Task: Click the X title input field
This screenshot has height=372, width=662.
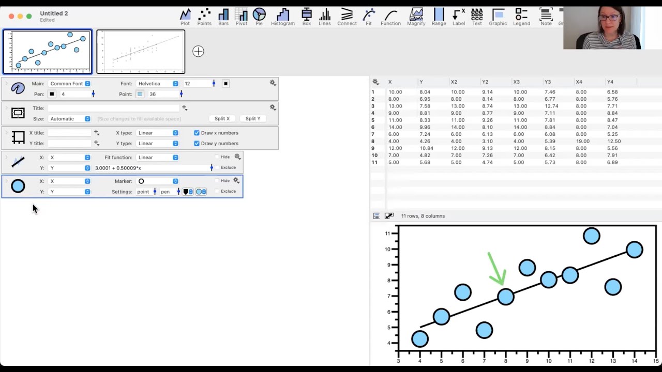Action: [x=69, y=133]
